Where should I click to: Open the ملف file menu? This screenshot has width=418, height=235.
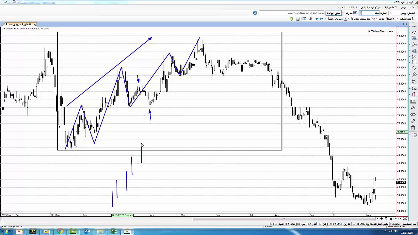(412, 8)
